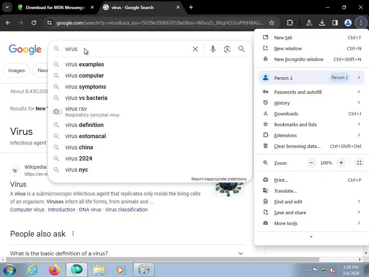Open Translate menu item

(x=311, y=191)
